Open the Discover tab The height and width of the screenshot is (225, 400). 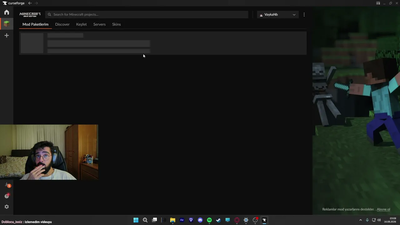click(62, 24)
